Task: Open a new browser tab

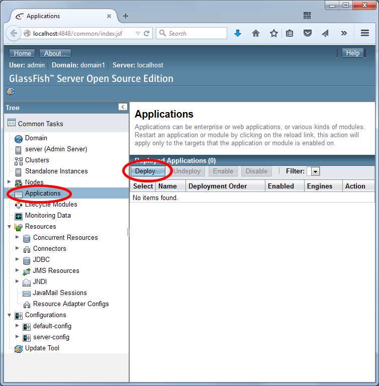Action: pos(126,16)
